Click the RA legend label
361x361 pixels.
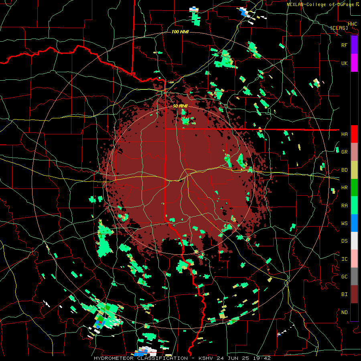click(x=345, y=206)
